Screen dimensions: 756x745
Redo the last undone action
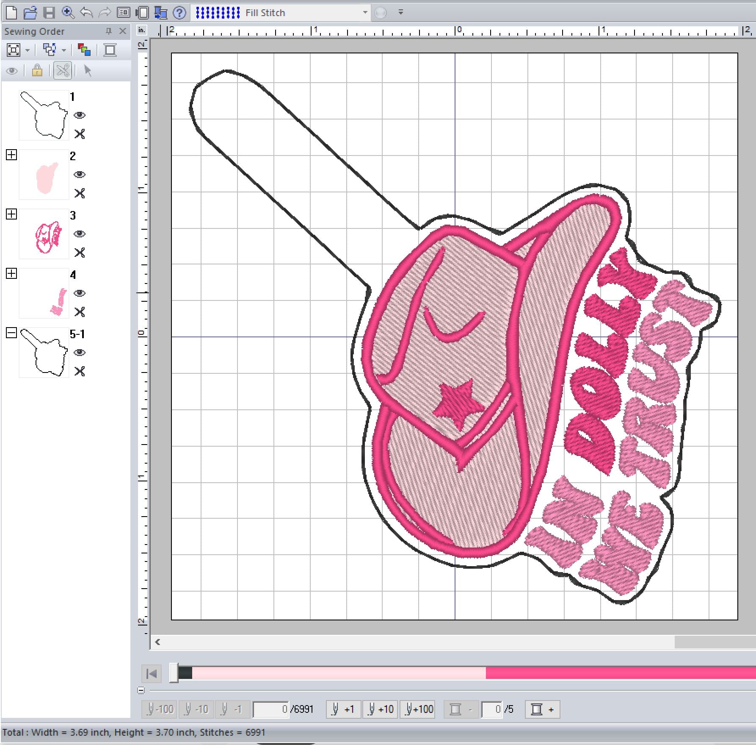105,13
